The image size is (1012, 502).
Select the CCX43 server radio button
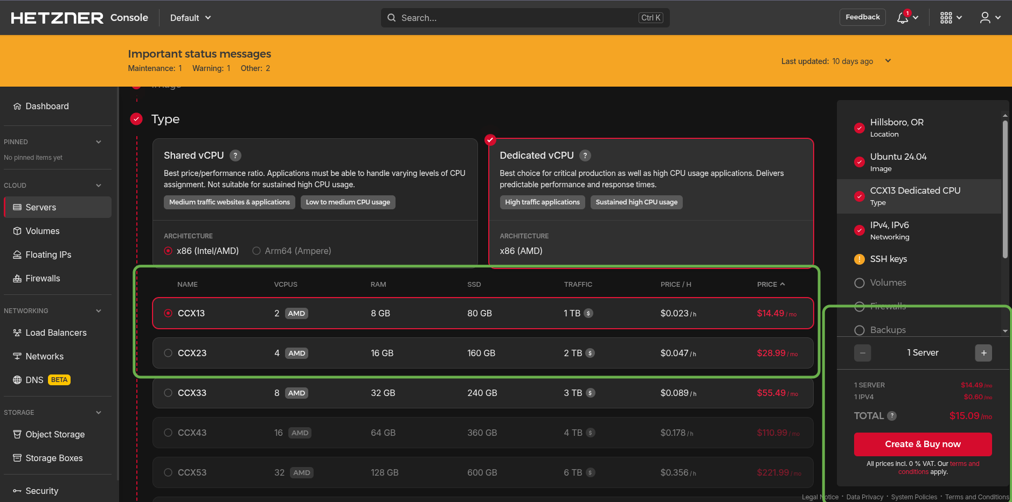pos(168,433)
